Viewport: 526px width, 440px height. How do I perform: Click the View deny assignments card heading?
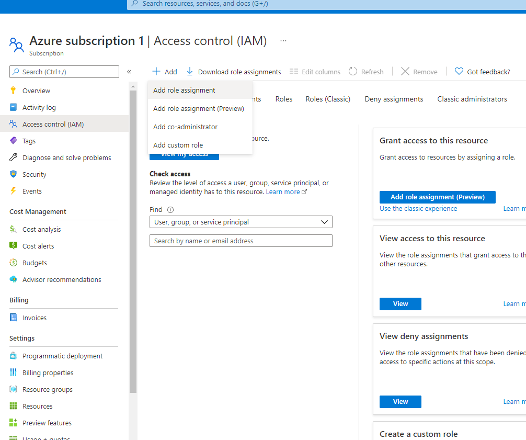[x=424, y=336]
